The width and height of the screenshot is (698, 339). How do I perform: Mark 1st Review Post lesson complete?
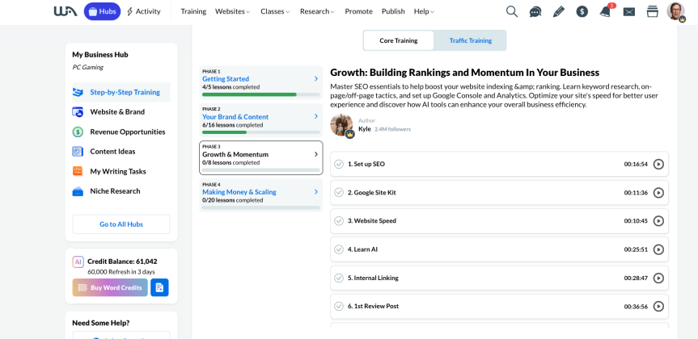click(339, 306)
